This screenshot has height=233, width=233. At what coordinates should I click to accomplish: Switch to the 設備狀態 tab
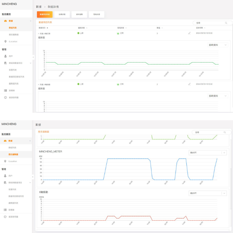click(62, 14)
